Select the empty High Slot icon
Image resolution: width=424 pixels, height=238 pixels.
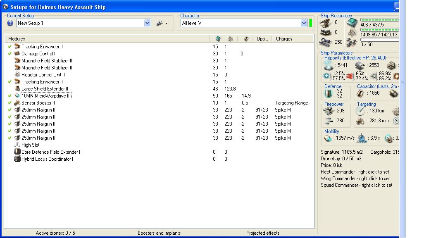tap(17, 145)
